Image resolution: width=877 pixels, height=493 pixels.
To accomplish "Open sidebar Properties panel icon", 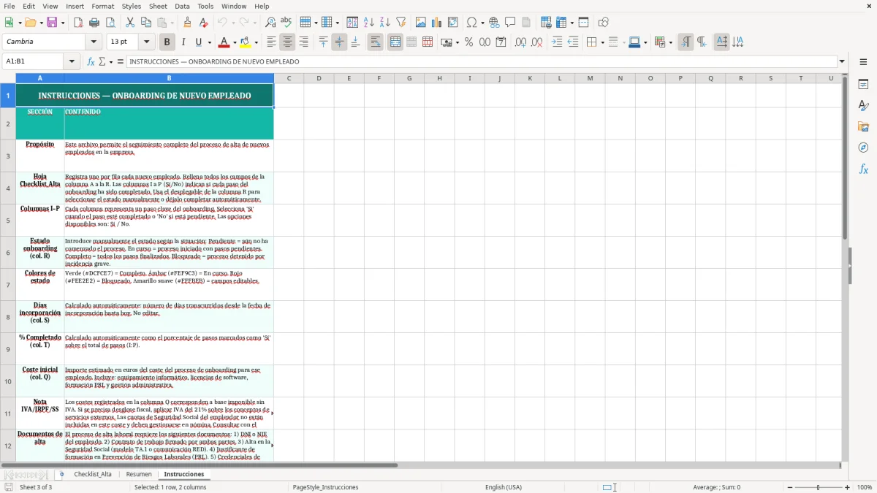I will coord(863,85).
